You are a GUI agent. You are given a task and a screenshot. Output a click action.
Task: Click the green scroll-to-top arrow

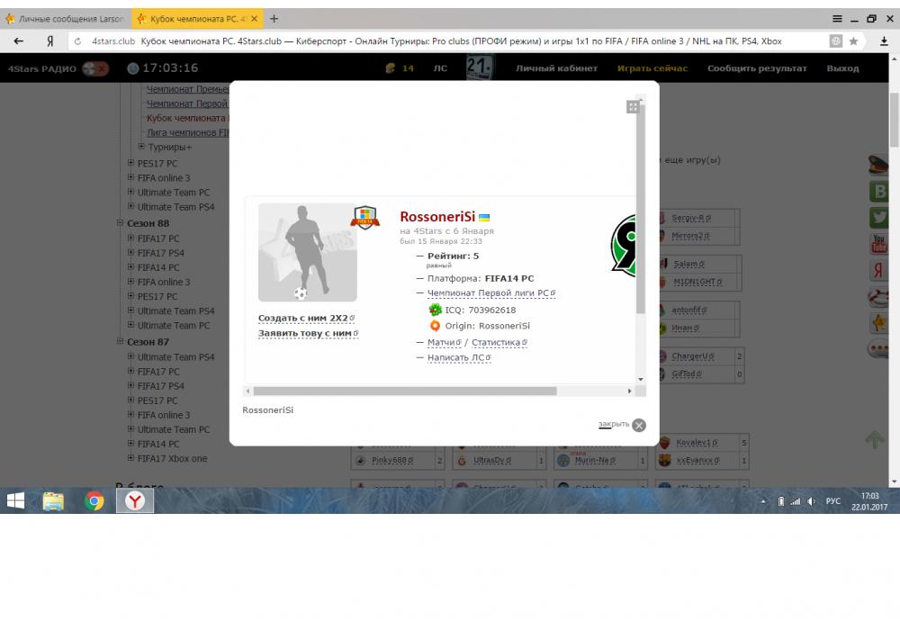875,439
